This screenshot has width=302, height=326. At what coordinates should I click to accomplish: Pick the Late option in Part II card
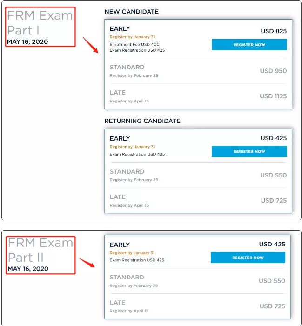198,306
